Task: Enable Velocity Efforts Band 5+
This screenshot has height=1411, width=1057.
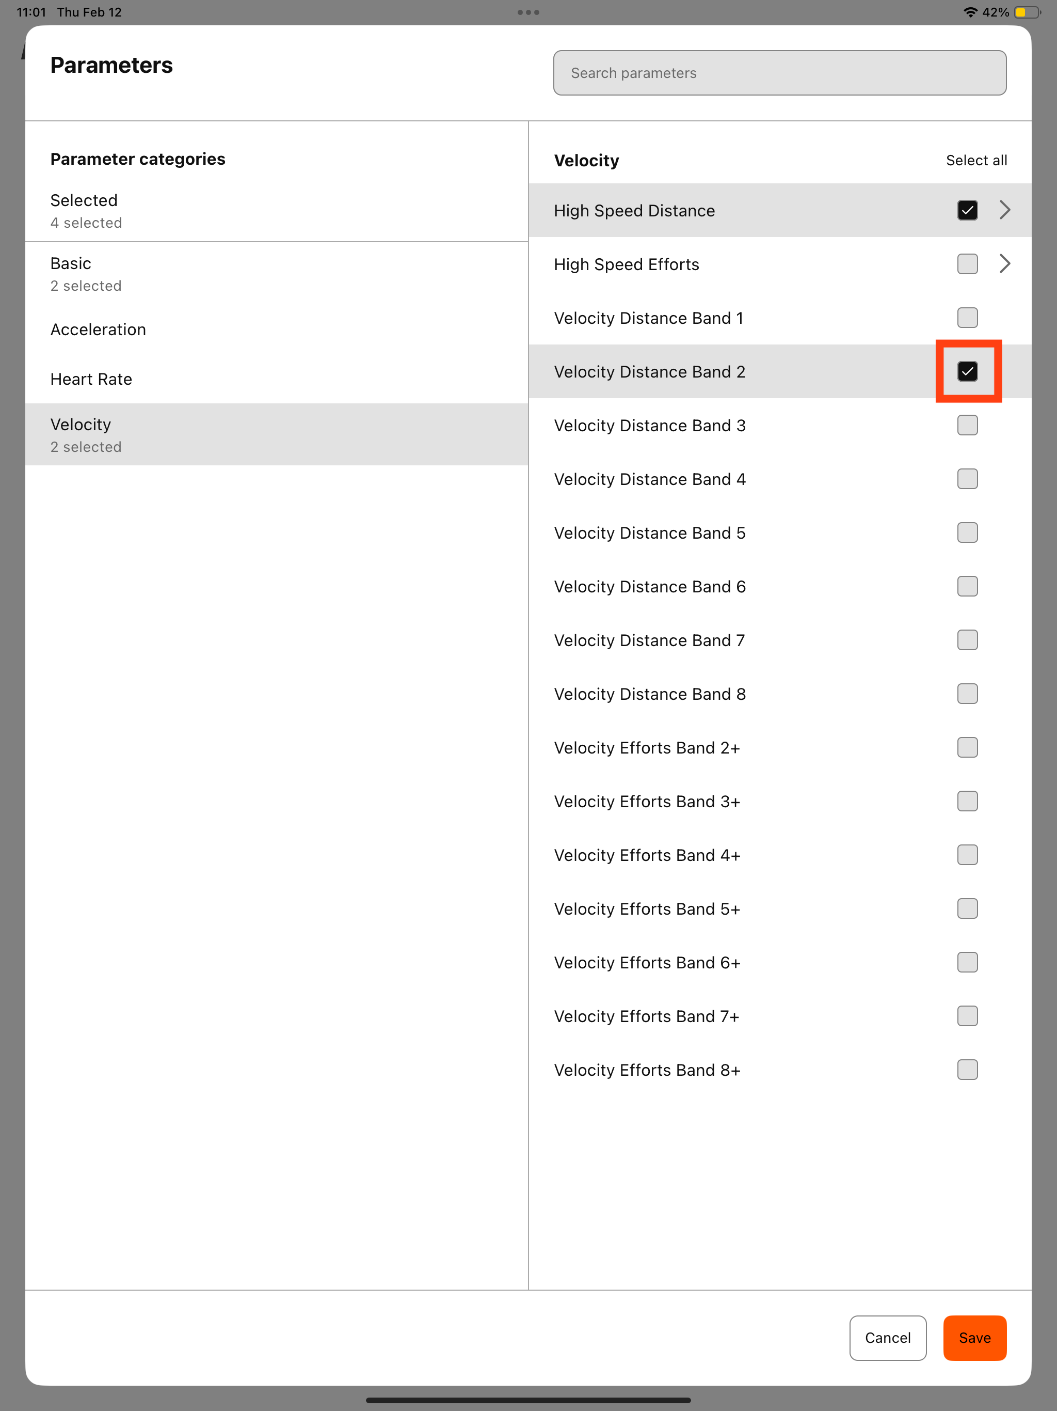Action: [x=967, y=908]
